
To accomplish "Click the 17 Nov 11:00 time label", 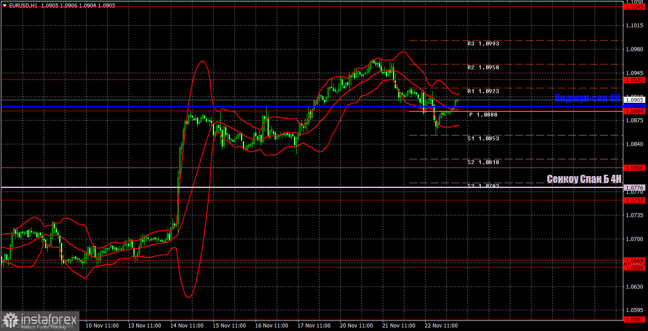I will (314, 326).
